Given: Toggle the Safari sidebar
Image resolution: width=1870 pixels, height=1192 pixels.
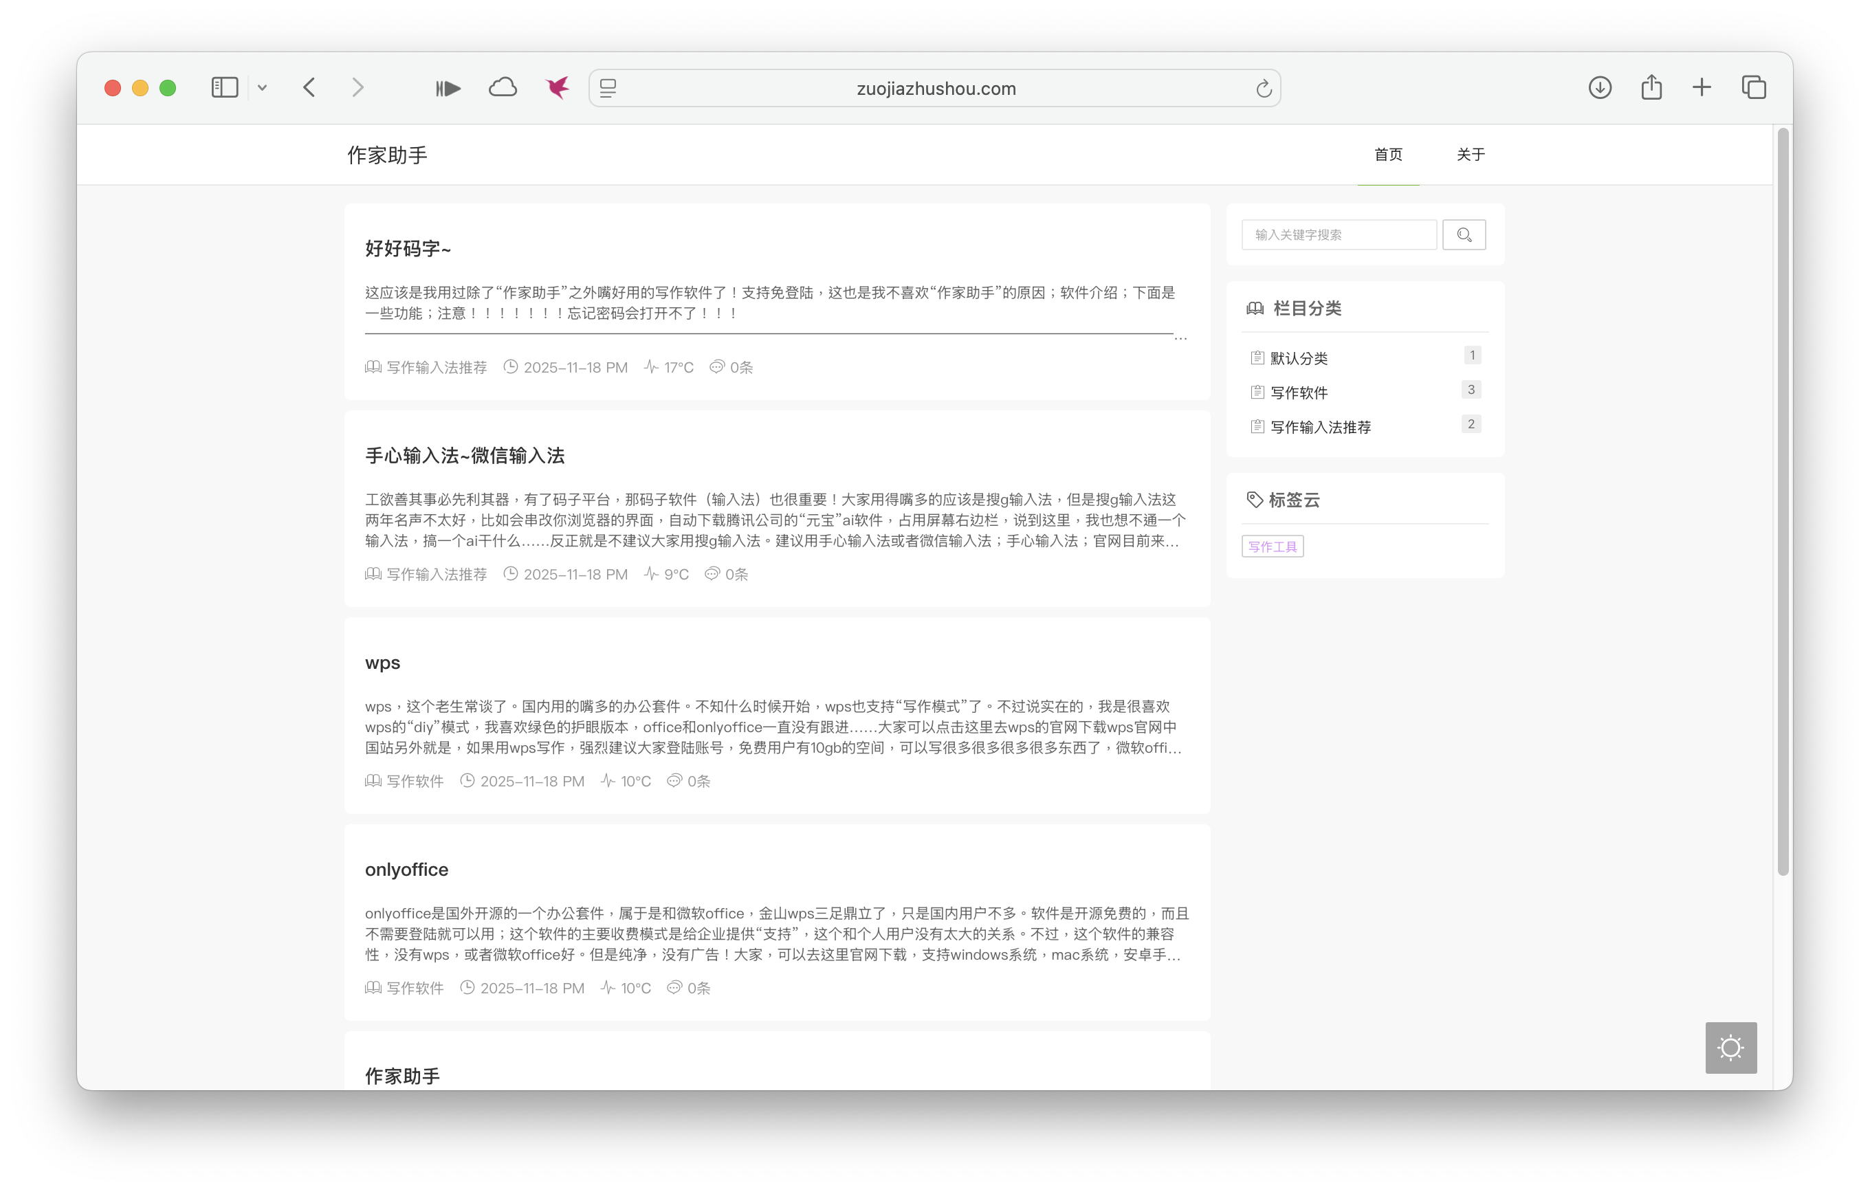Looking at the screenshot, I should coord(224,87).
